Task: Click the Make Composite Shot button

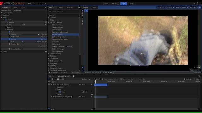Action: (x=110, y=79)
